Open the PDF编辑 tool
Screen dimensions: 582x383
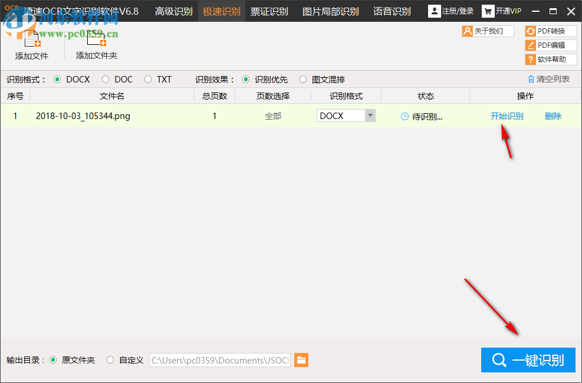point(550,45)
